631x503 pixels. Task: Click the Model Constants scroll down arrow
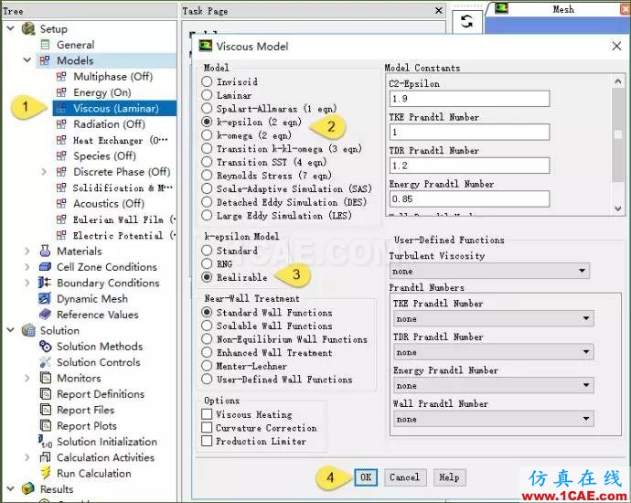coord(618,209)
